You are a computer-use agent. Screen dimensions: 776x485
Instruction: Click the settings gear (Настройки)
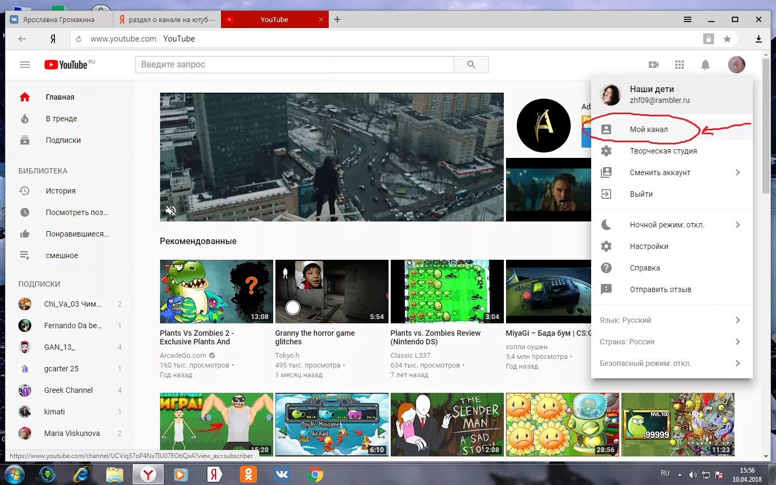606,246
